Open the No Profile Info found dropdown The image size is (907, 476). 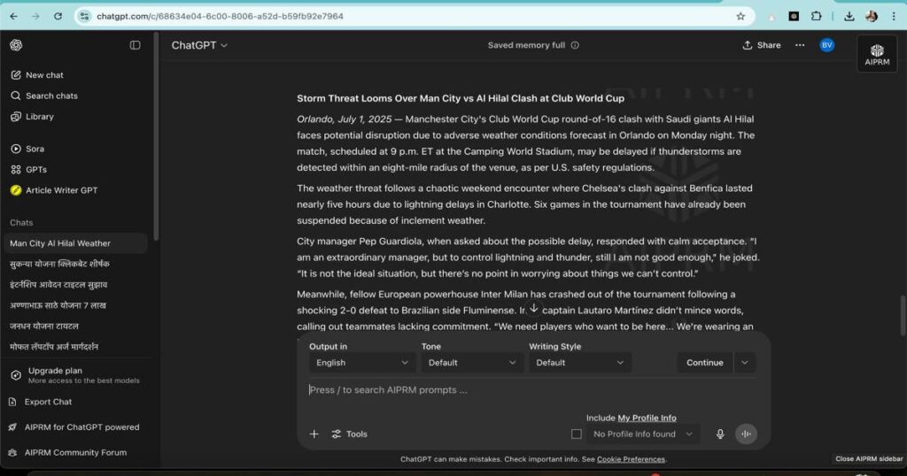tap(642, 434)
